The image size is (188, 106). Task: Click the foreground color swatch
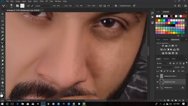1,96
